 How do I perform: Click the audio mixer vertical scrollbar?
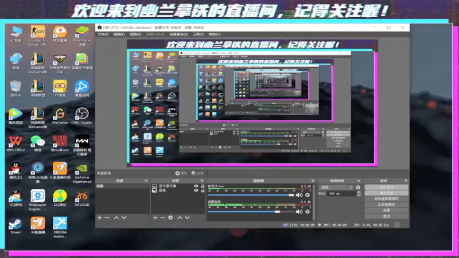click(314, 202)
